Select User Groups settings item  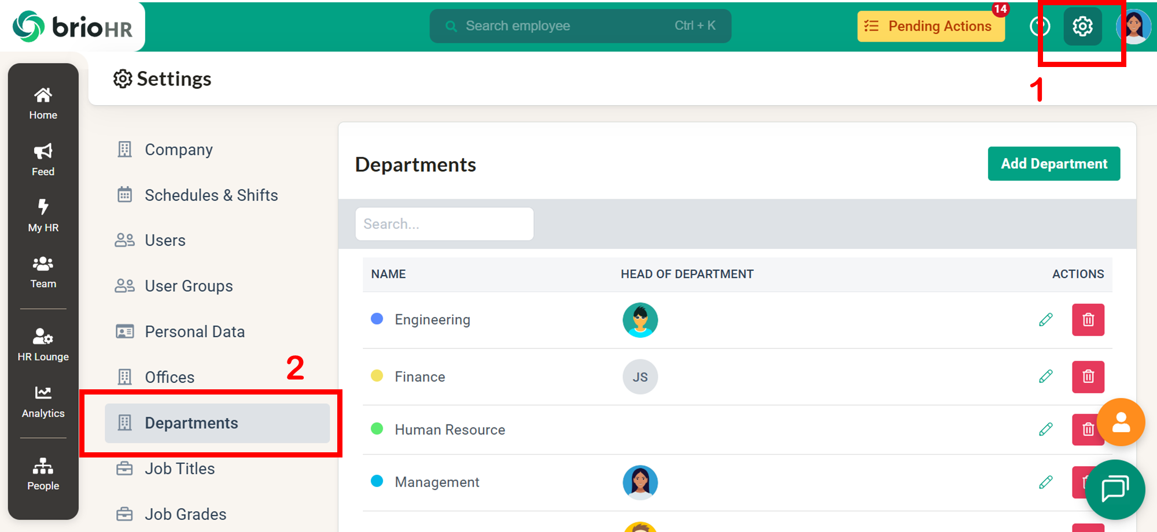pos(188,286)
